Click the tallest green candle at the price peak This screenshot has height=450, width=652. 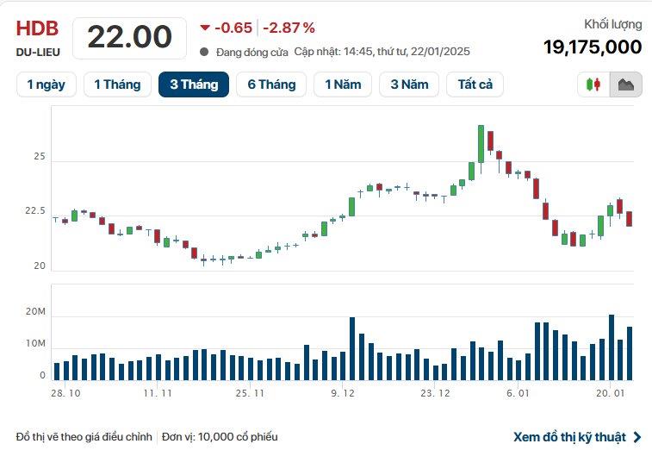click(x=481, y=144)
